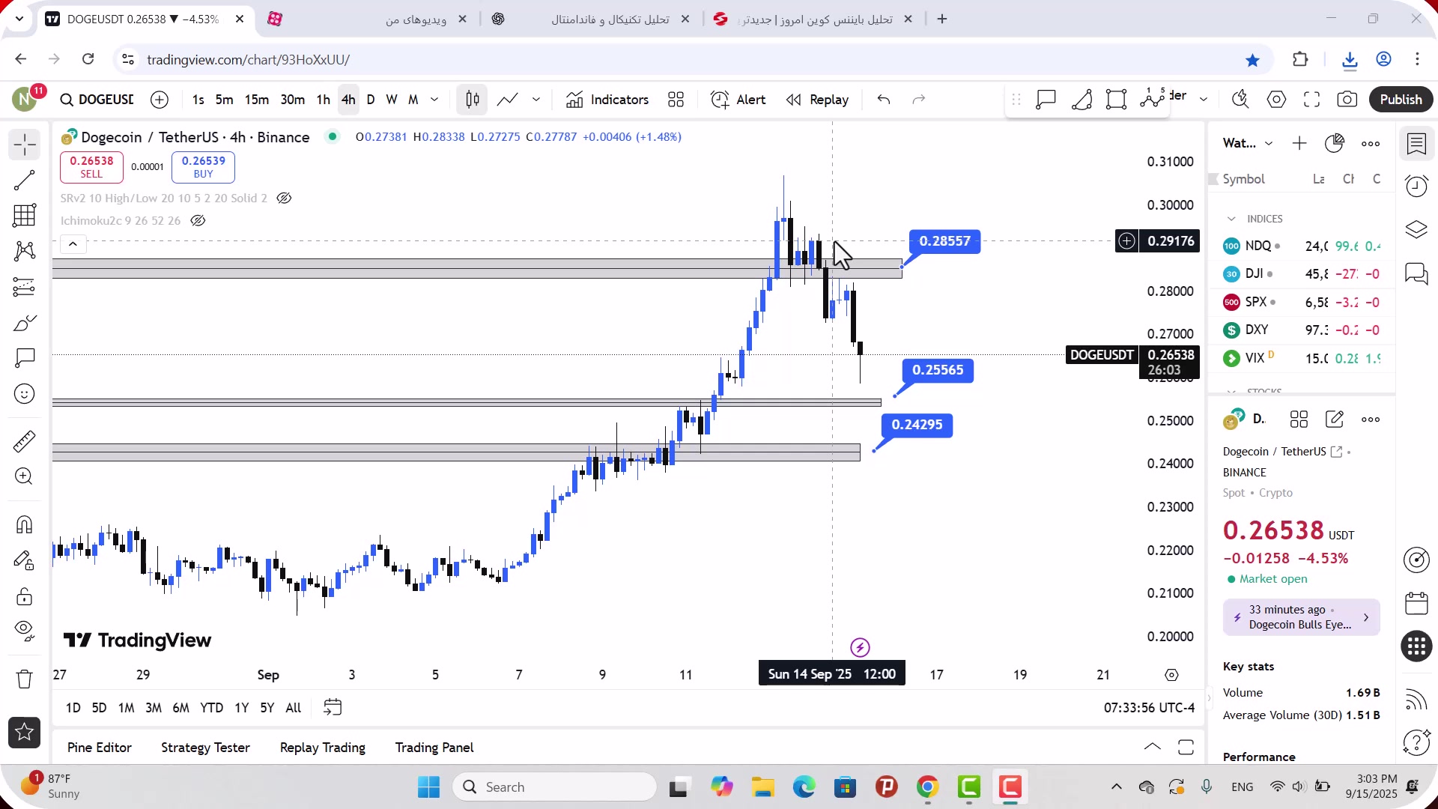The image size is (1438, 809).
Task: Switch to the 15m timeframe
Action: (257, 100)
